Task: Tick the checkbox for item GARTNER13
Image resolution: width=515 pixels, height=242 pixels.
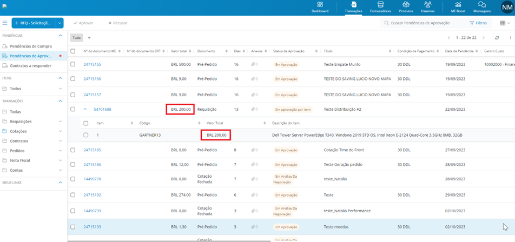Action: tap(85, 135)
